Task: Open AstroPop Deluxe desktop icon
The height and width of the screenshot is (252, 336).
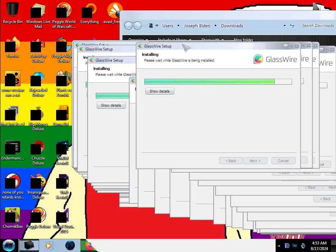Action: (38, 50)
